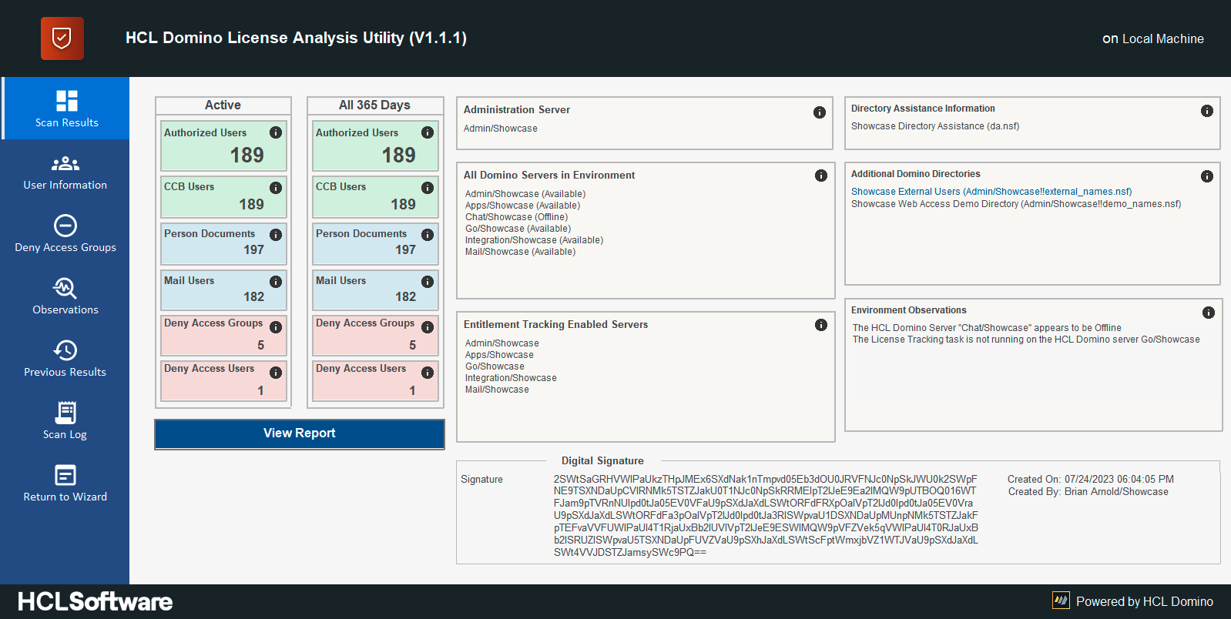This screenshot has width=1231, height=619.
Task: Select Integration/Showcase (Available) server entry
Action: tap(535, 240)
